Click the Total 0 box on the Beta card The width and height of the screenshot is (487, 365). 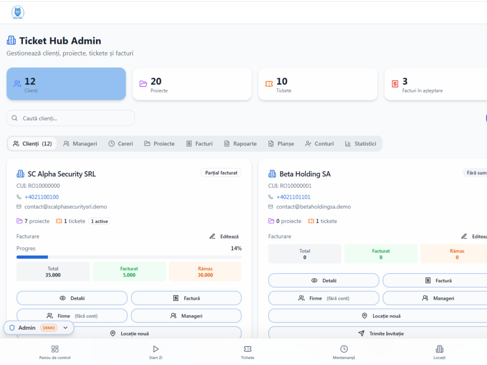305,254
